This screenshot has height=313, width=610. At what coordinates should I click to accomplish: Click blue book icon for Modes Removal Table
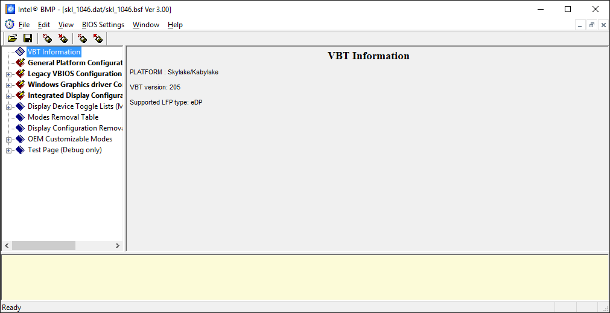click(x=21, y=117)
